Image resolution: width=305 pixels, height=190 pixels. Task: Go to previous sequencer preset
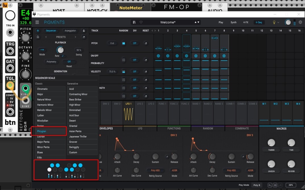pos(46,37)
